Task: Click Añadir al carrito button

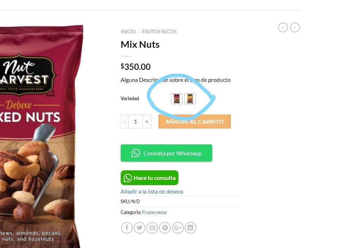Action: 195,122
